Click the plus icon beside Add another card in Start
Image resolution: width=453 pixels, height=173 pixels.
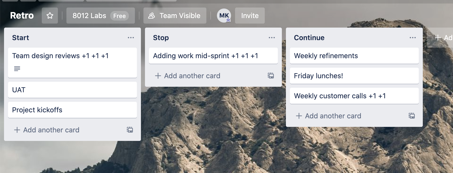[x=17, y=130]
